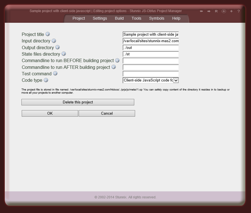This screenshot has height=213, width=251.
Task: Expand the Code type dropdown list
Action: 176,80
